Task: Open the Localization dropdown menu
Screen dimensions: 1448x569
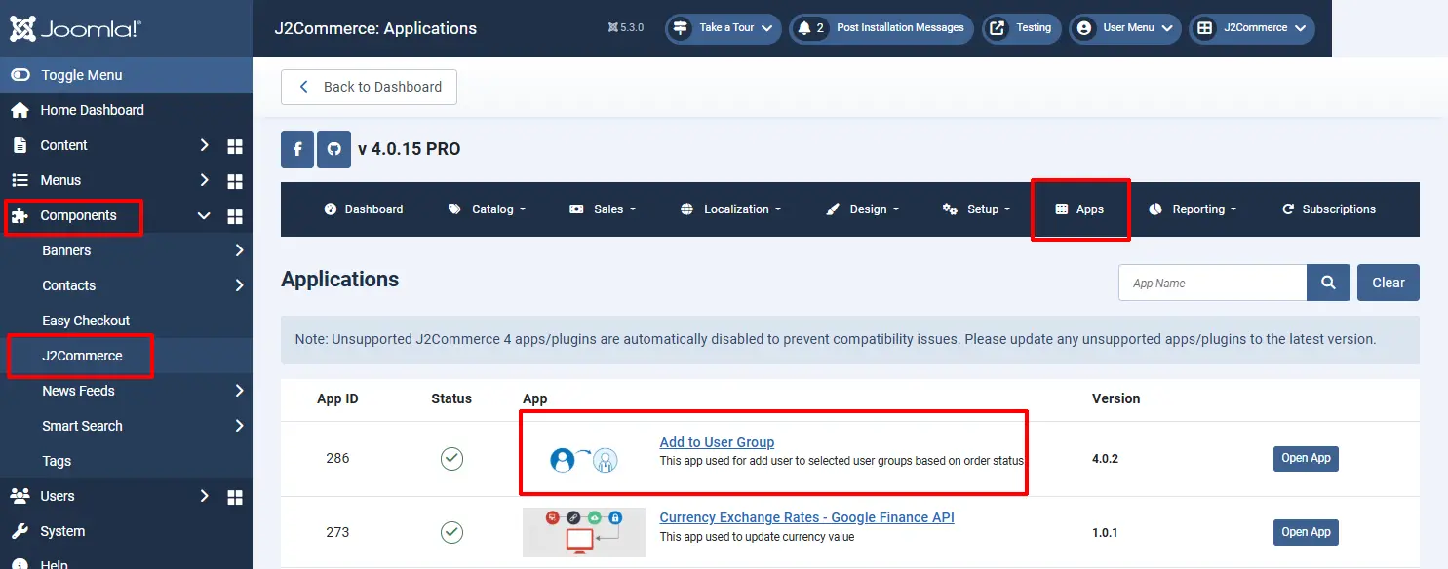Action: point(730,209)
